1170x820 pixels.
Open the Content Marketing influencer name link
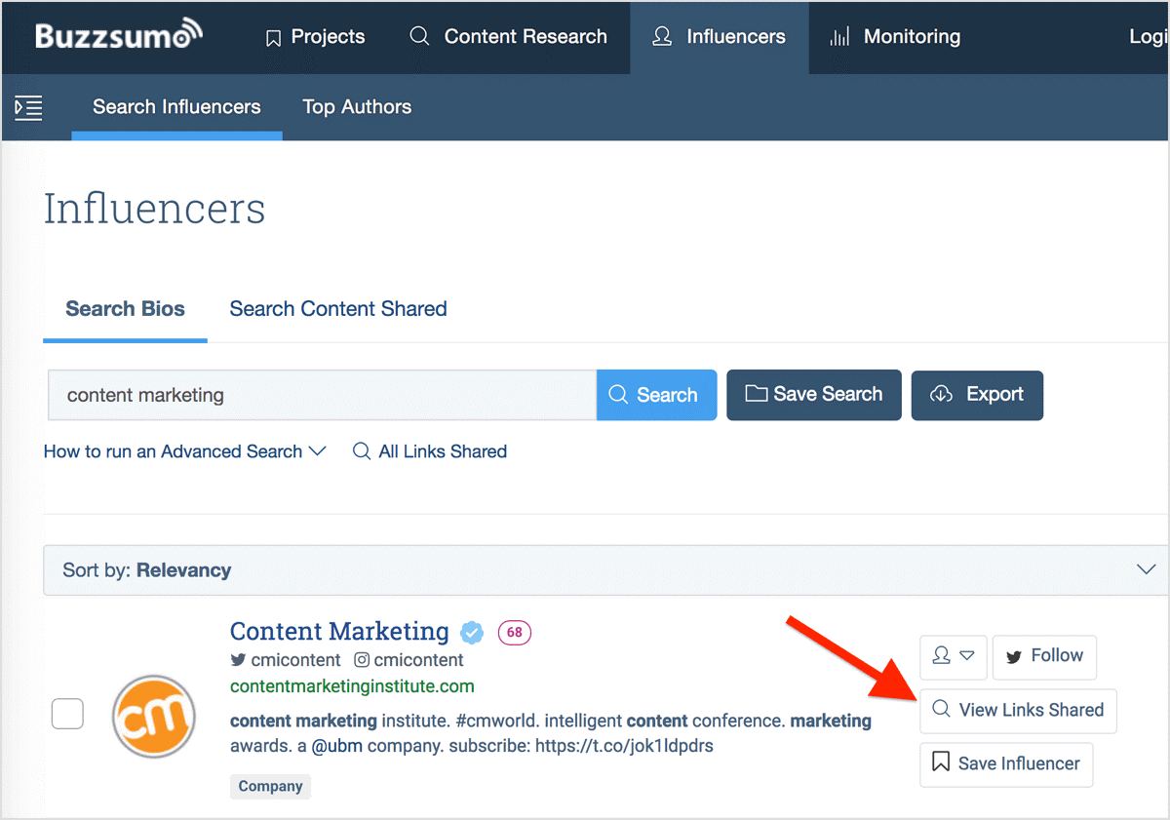click(x=339, y=631)
